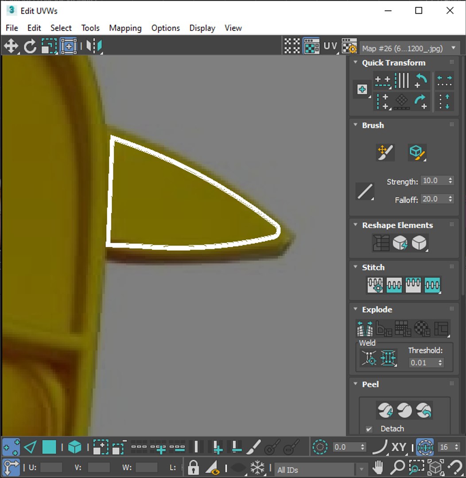
Task: Click the Quick Peel icon
Action: click(385, 410)
